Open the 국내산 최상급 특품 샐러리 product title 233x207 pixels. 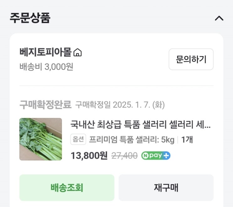point(135,125)
